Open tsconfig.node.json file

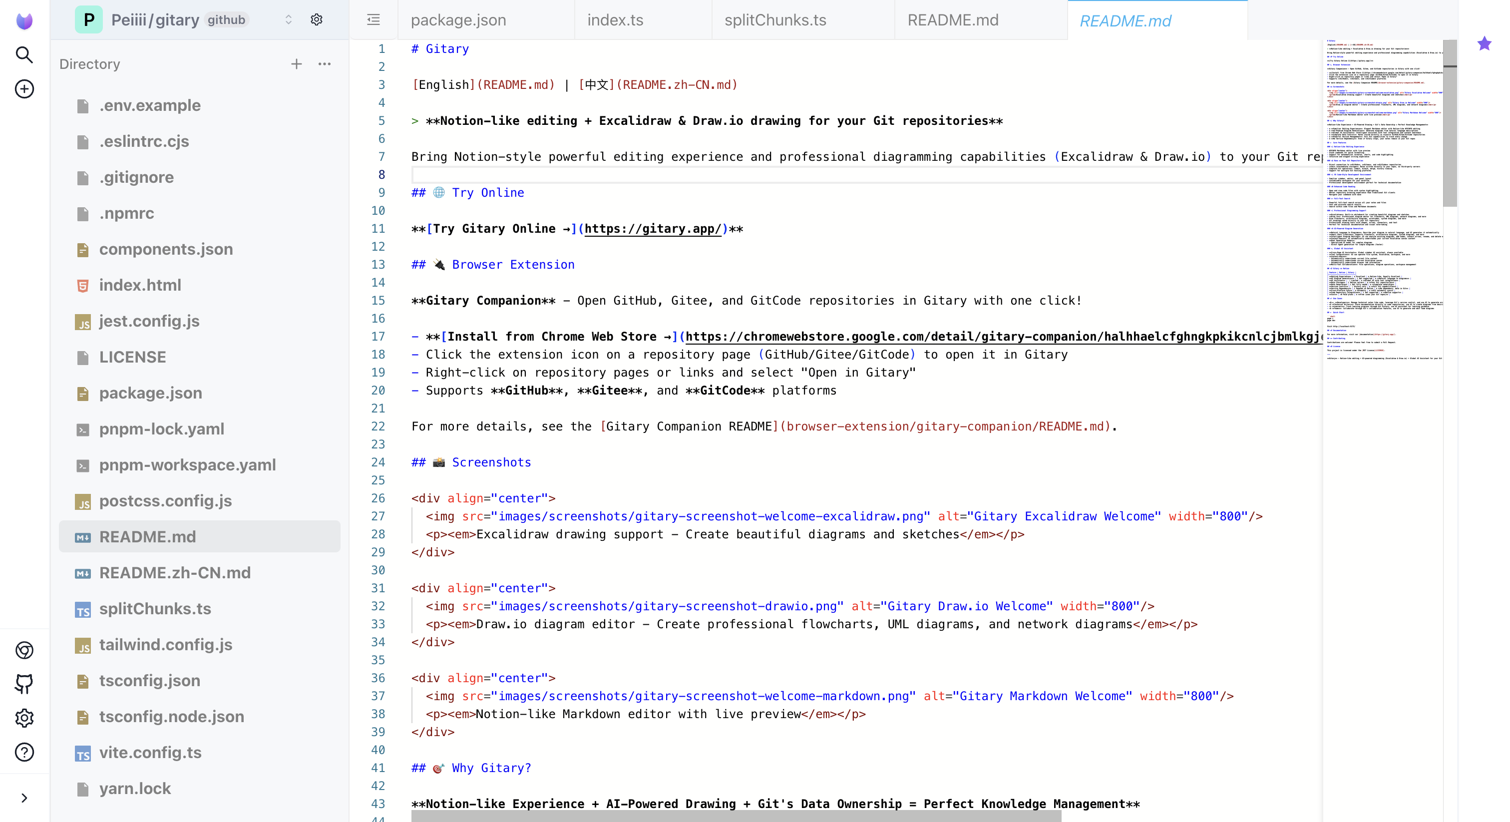(199, 717)
